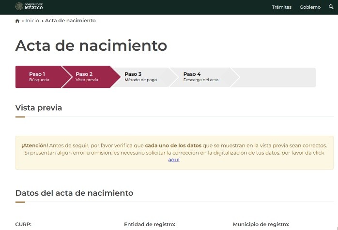Click the Entidad de registro label
Image resolution: width=338 pixels, height=230 pixels.
tap(149, 224)
